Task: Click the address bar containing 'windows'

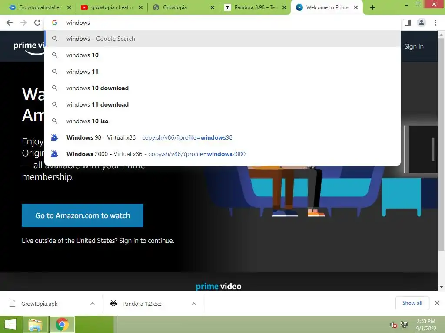Action: (222, 23)
